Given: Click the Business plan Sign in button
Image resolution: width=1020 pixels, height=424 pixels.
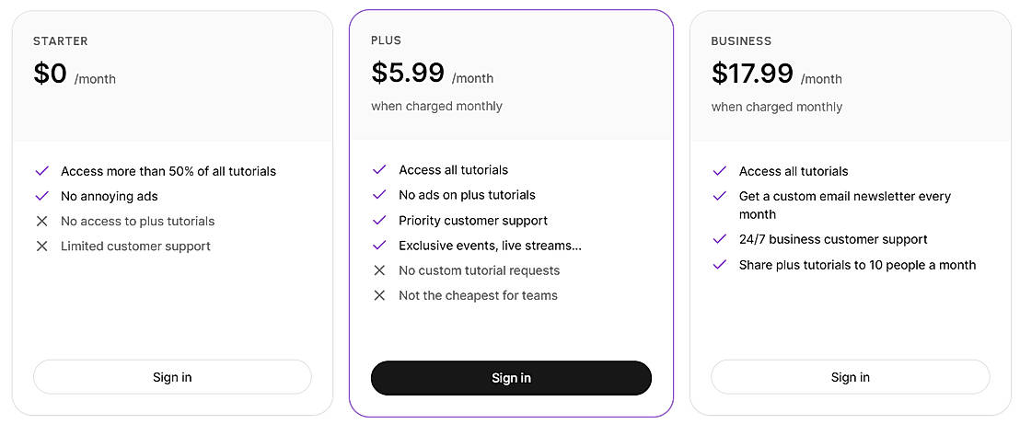Looking at the screenshot, I should 850,377.
